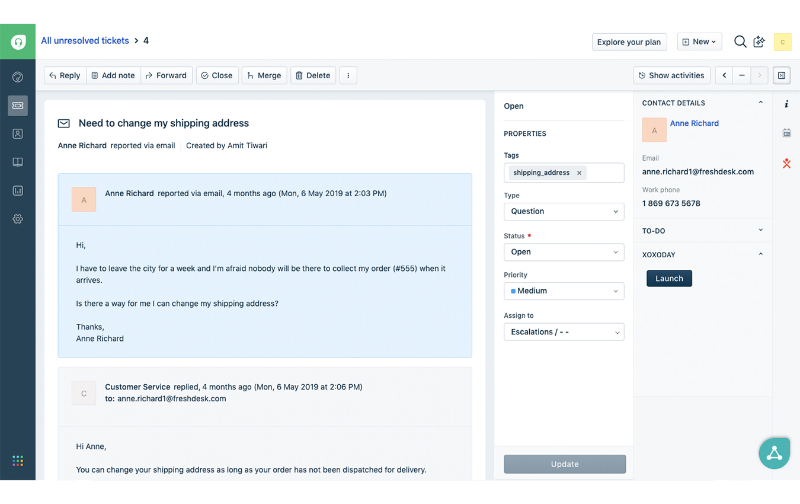Merge the current ticket

click(264, 75)
